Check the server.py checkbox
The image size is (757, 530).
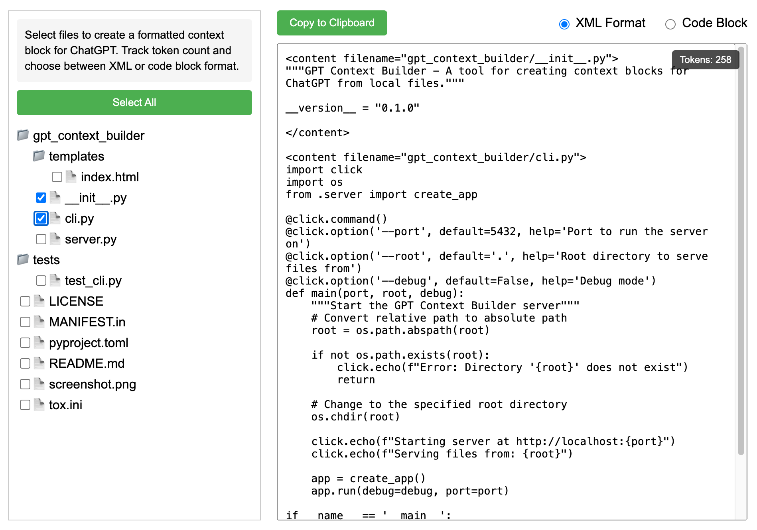click(x=41, y=239)
